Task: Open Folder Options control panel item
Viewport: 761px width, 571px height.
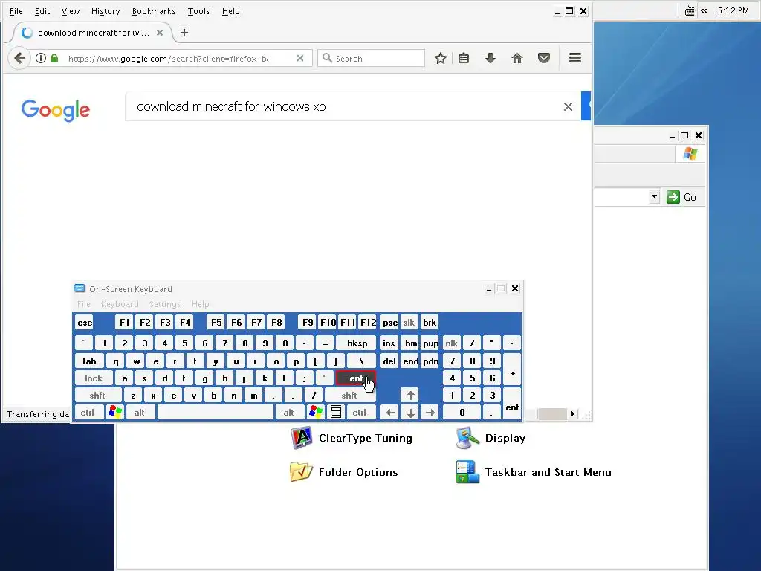Action: point(343,472)
